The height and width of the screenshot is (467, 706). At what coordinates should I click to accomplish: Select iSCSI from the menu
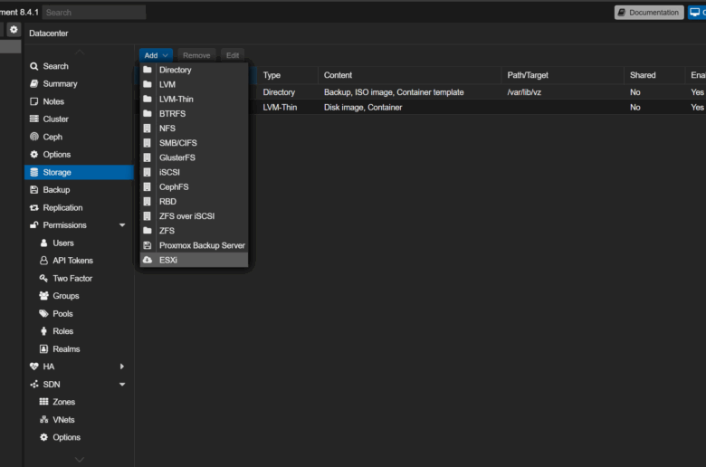[194, 172]
